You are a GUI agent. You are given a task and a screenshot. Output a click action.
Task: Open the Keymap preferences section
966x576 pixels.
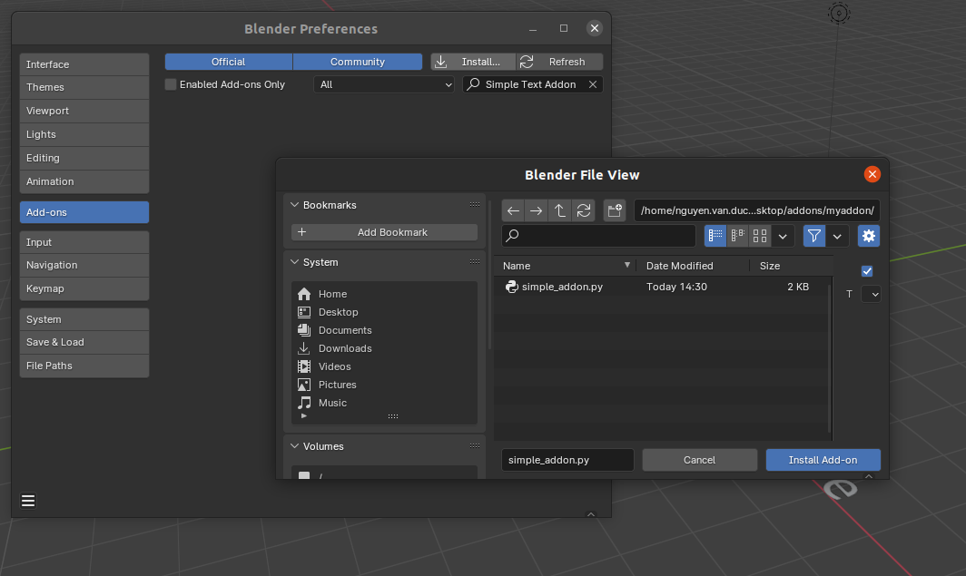point(84,288)
